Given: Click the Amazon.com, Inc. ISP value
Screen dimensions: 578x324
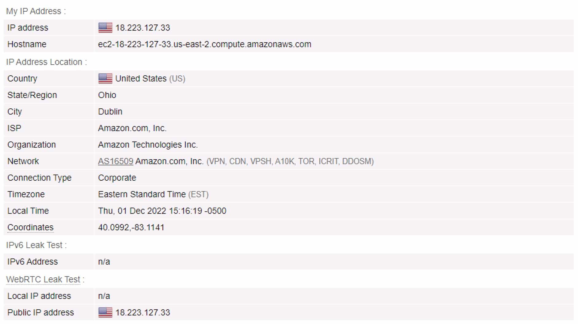Looking at the screenshot, I should coord(132,128).
